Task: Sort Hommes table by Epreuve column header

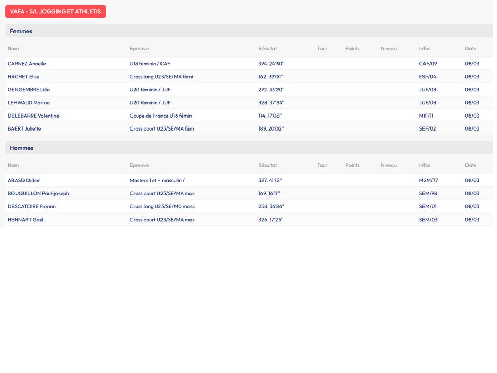Action: point(139,165)
